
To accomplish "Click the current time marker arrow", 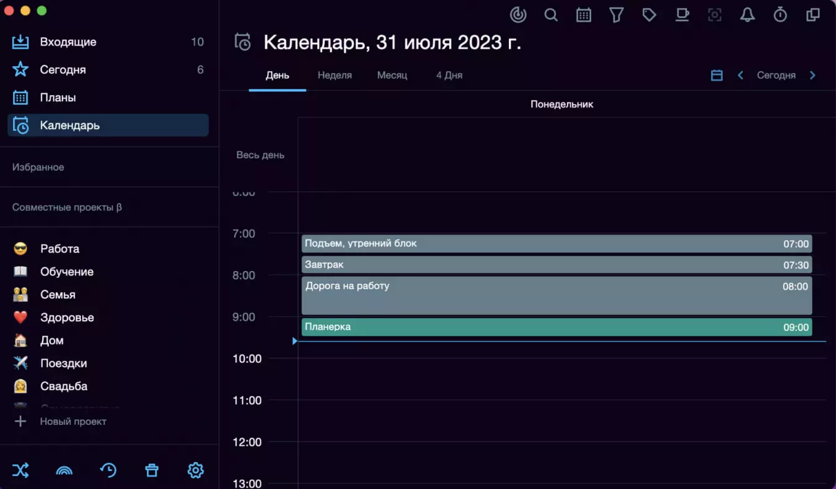I will point(295,341).
